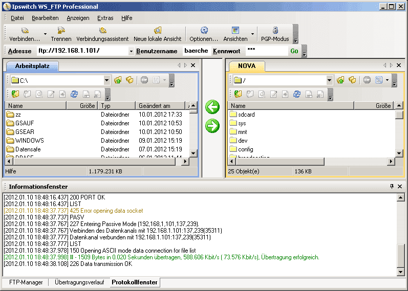Click the local pane horizontal scrollbar
The height and width of the screenshot is (291, 408).
95,162
